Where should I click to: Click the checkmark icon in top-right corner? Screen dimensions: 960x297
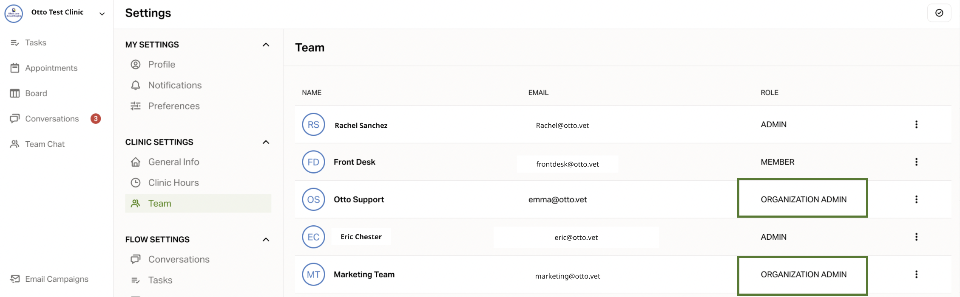tap(939, 13)
